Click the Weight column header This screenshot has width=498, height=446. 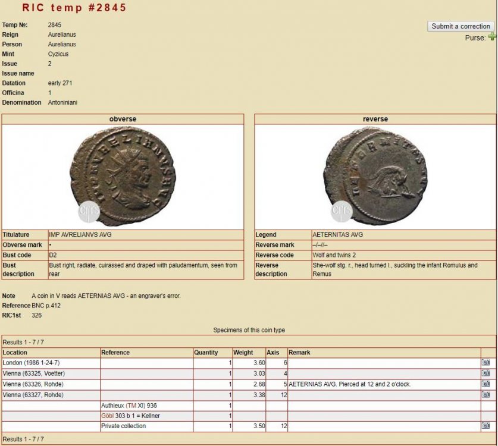tap(243, 353)
